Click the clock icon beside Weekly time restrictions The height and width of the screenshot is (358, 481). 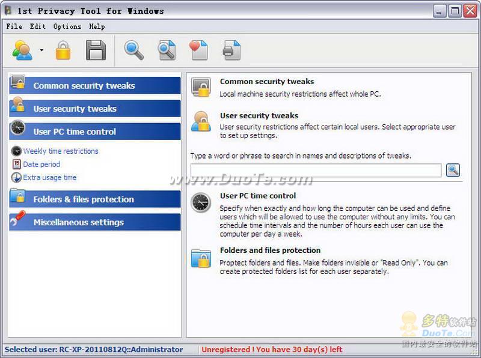(16, 151)
